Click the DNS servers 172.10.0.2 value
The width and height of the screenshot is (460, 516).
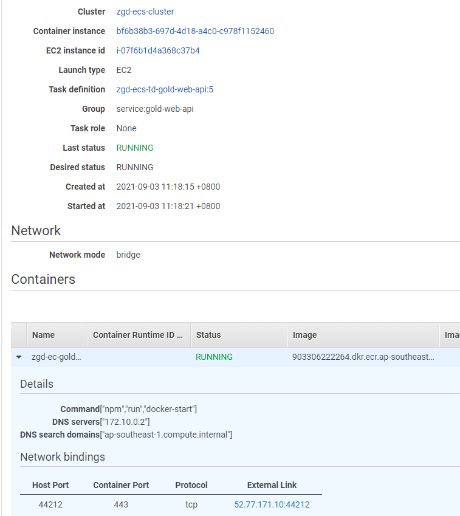tap(125, 422)
